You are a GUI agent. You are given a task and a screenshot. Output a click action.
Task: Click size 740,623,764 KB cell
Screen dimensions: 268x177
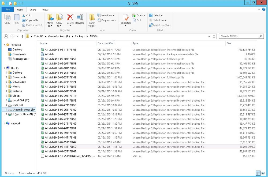[247, 50]
